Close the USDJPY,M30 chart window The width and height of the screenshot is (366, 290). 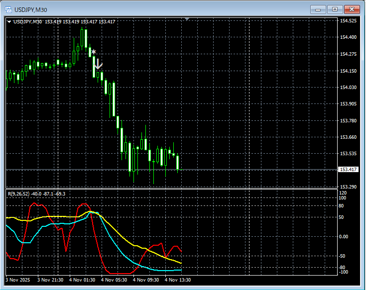353,9
